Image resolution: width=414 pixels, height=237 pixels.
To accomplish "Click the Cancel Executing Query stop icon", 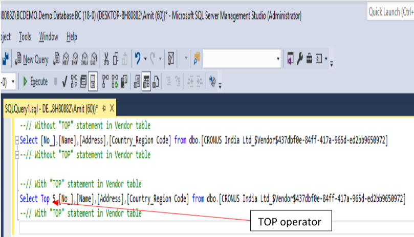I will pos(55,81).
